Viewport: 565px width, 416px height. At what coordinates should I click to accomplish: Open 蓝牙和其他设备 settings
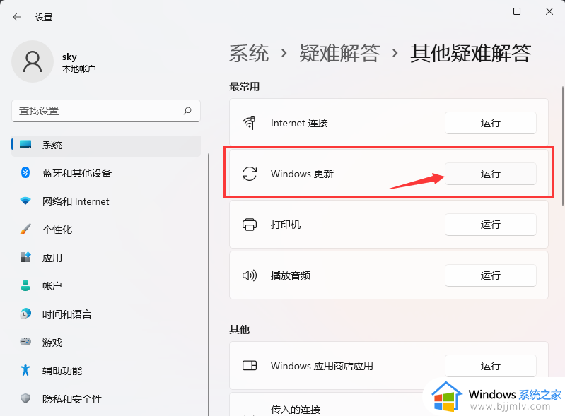tap(106, 173)
